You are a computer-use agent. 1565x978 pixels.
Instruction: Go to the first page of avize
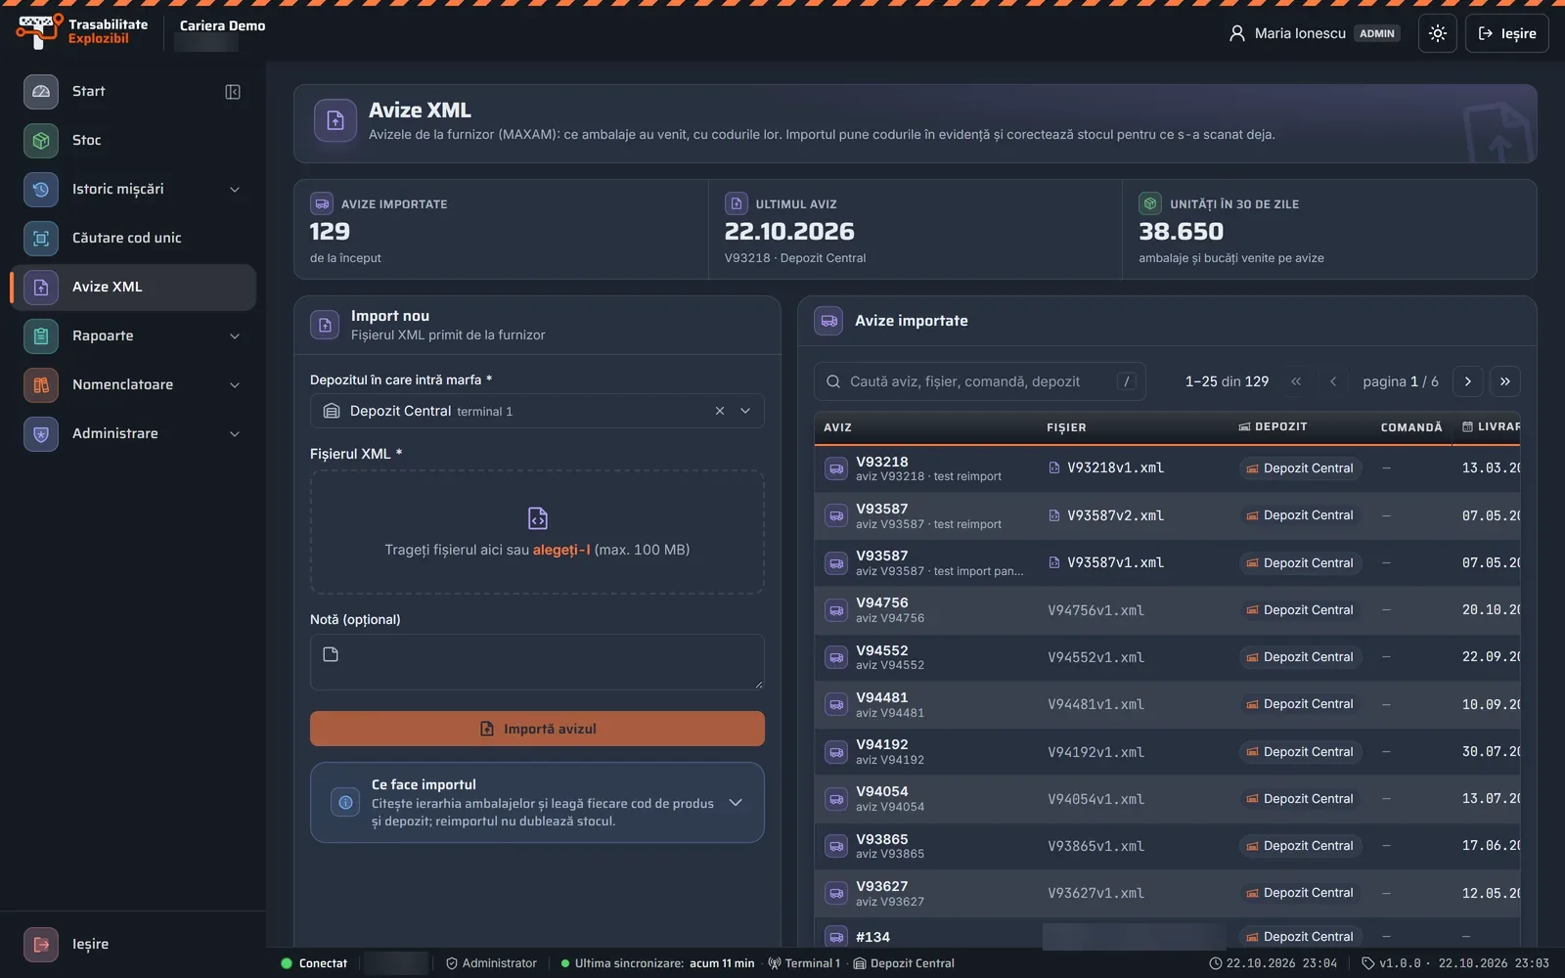1296,381
